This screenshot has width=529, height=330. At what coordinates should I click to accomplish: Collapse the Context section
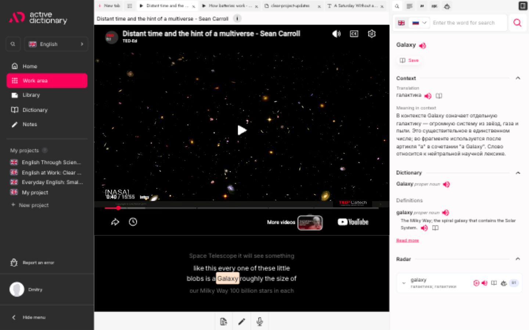[518, 78]
